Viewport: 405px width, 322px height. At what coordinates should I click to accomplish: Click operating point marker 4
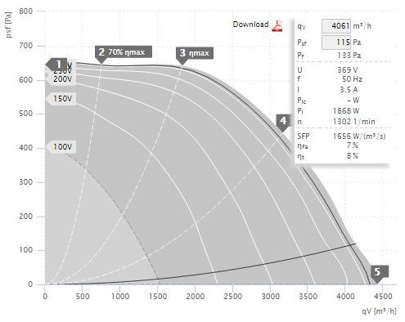[x=283, y=121]
